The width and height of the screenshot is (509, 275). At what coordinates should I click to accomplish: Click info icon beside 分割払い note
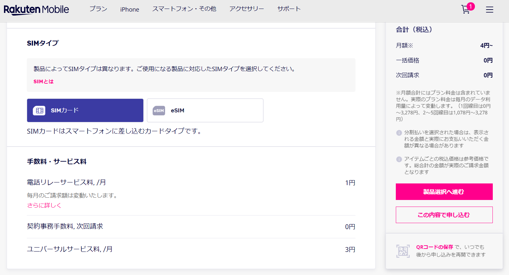point(399,133)
